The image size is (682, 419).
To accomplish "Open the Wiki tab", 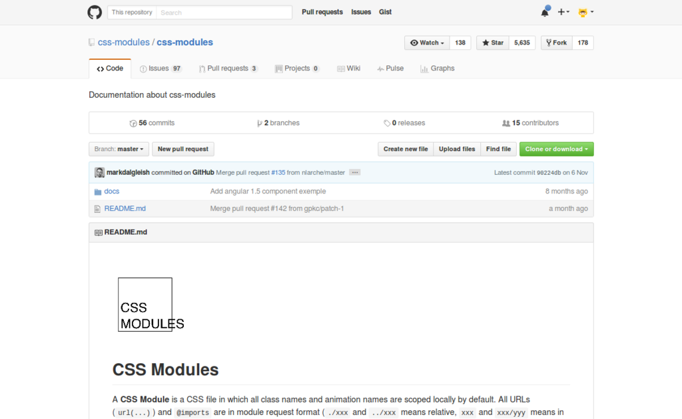I will pos(349,69).
